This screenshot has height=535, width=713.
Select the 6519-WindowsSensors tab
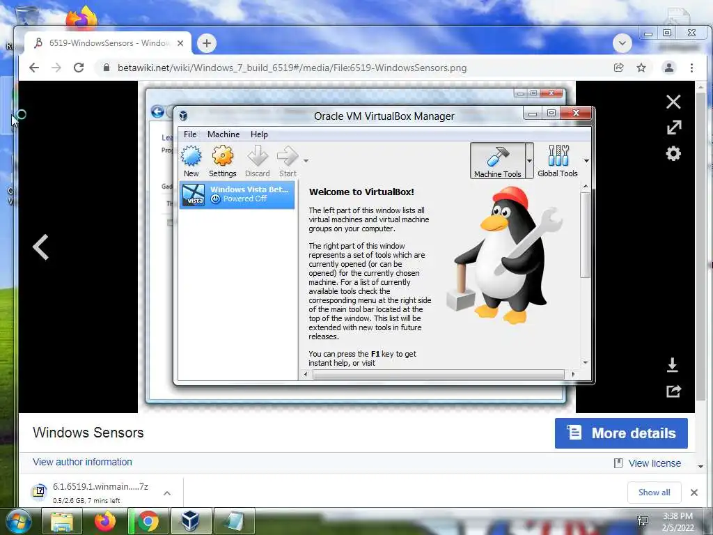108,43
